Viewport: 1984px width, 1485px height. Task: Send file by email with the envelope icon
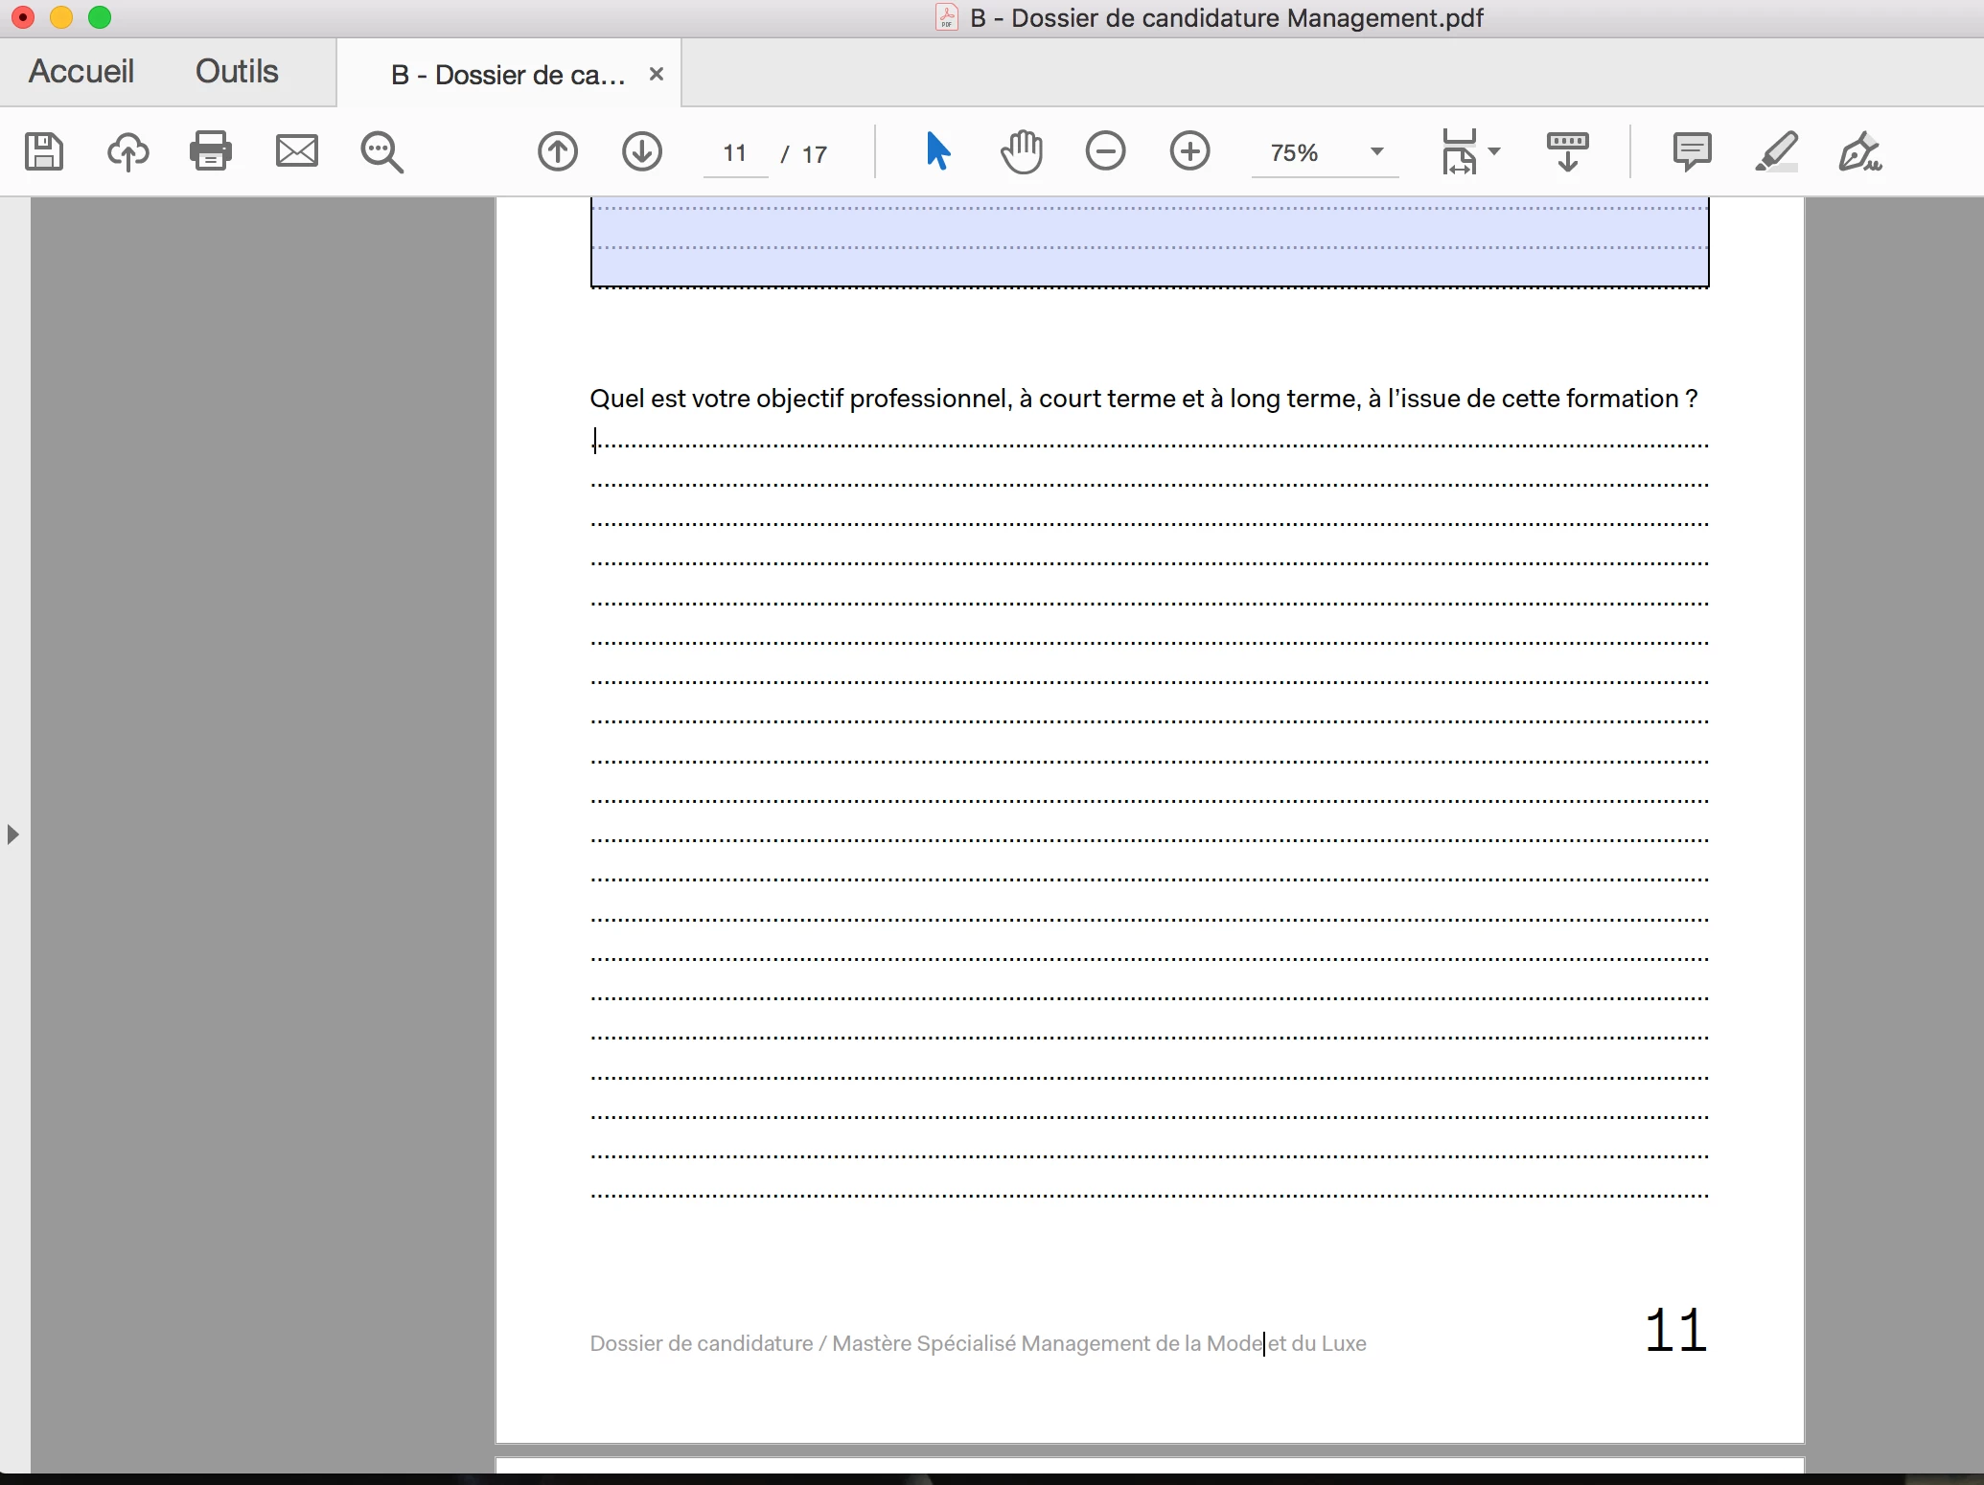(296, 151)
